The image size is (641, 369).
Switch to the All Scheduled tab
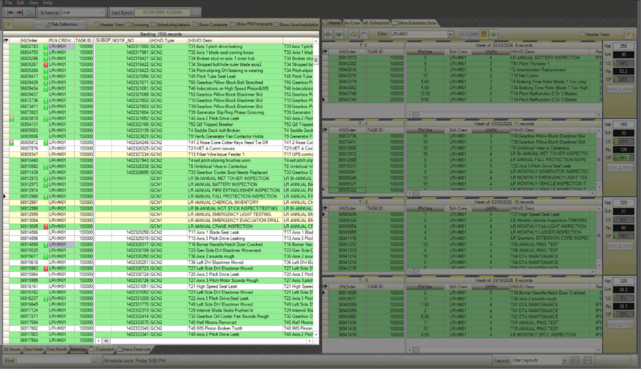[375, 23]
